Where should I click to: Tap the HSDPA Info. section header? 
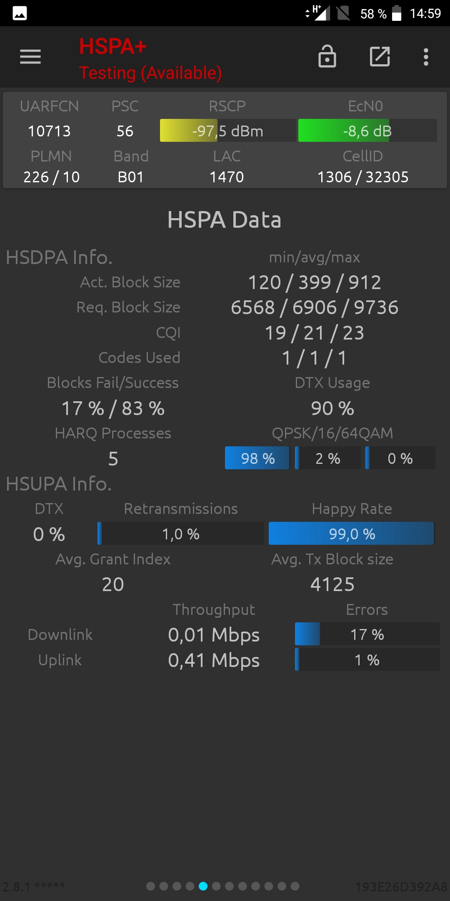click(x=59, y=257)
